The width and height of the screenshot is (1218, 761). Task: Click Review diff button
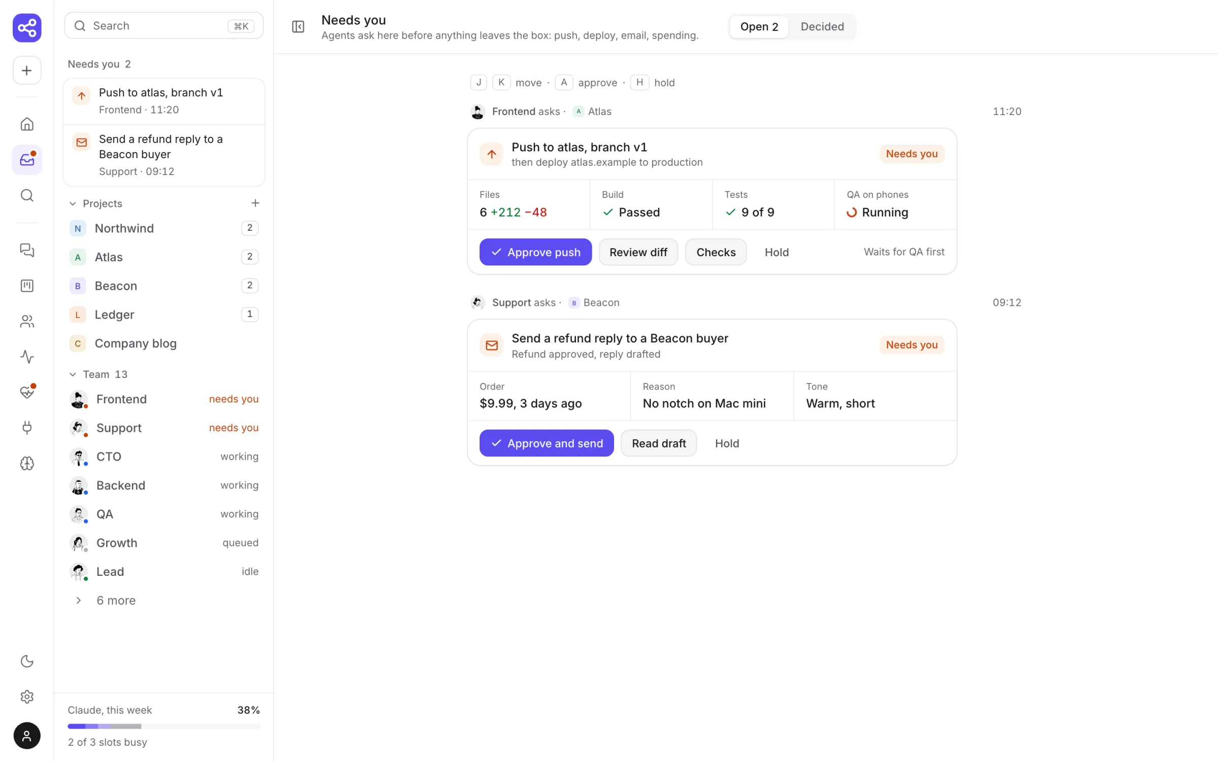638,252
